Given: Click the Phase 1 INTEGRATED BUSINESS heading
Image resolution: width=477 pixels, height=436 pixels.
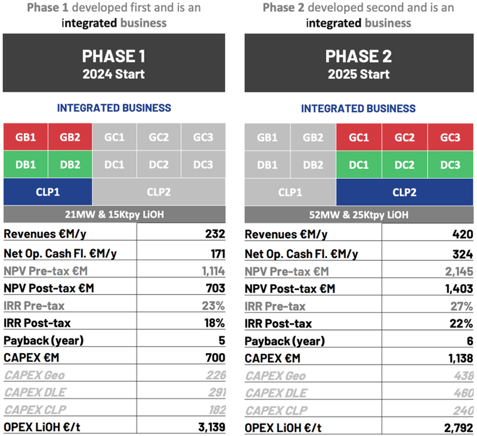Looking at the screenshot, I should coord(114,108).
